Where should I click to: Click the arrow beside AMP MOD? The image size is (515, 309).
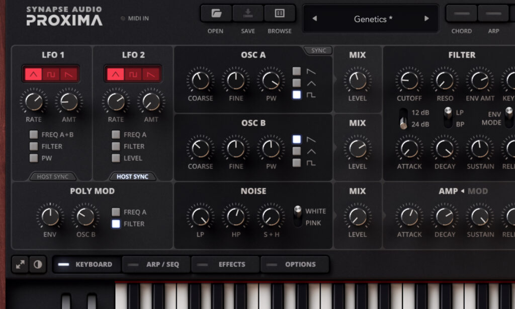(462, 191)
